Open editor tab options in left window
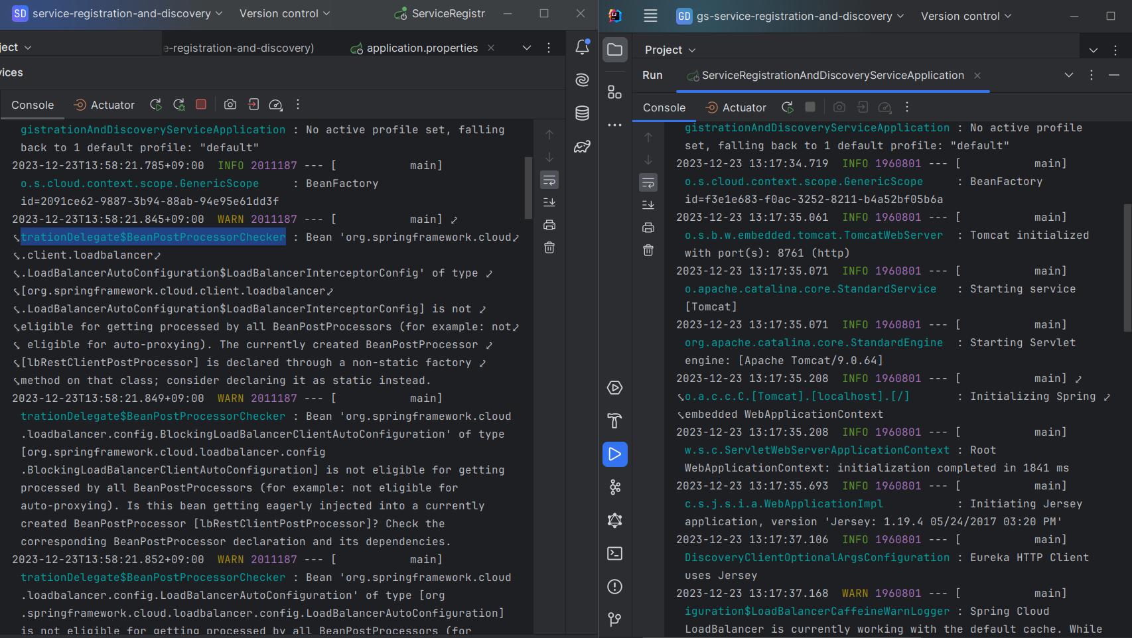1132x638 pixels. pyautogui.click(x=549, y=48)
